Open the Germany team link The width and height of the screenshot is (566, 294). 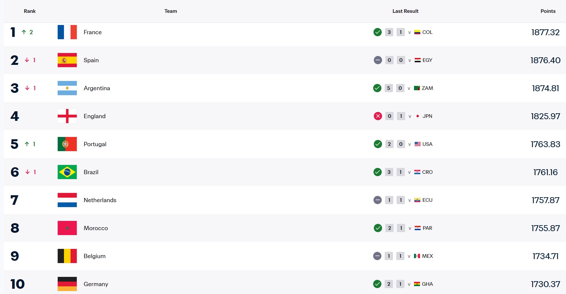[x=96, y=284]
